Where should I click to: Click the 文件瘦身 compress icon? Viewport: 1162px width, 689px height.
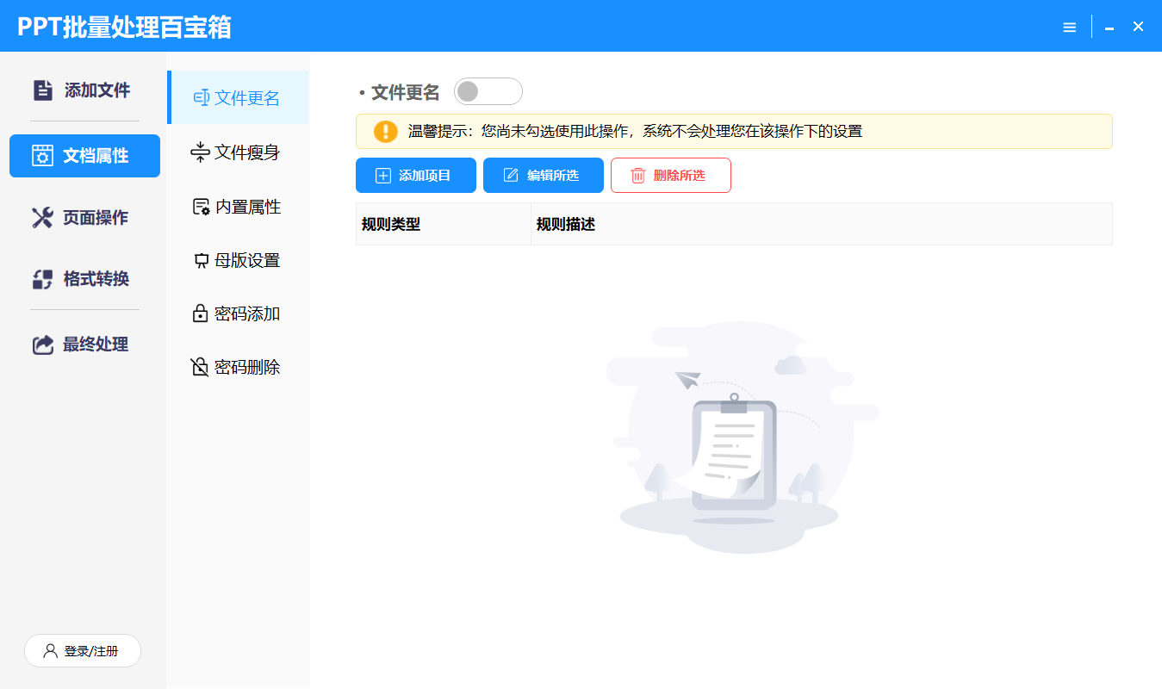[200, 152]
